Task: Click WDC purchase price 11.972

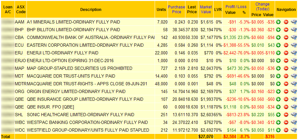Action: (179, 130)
